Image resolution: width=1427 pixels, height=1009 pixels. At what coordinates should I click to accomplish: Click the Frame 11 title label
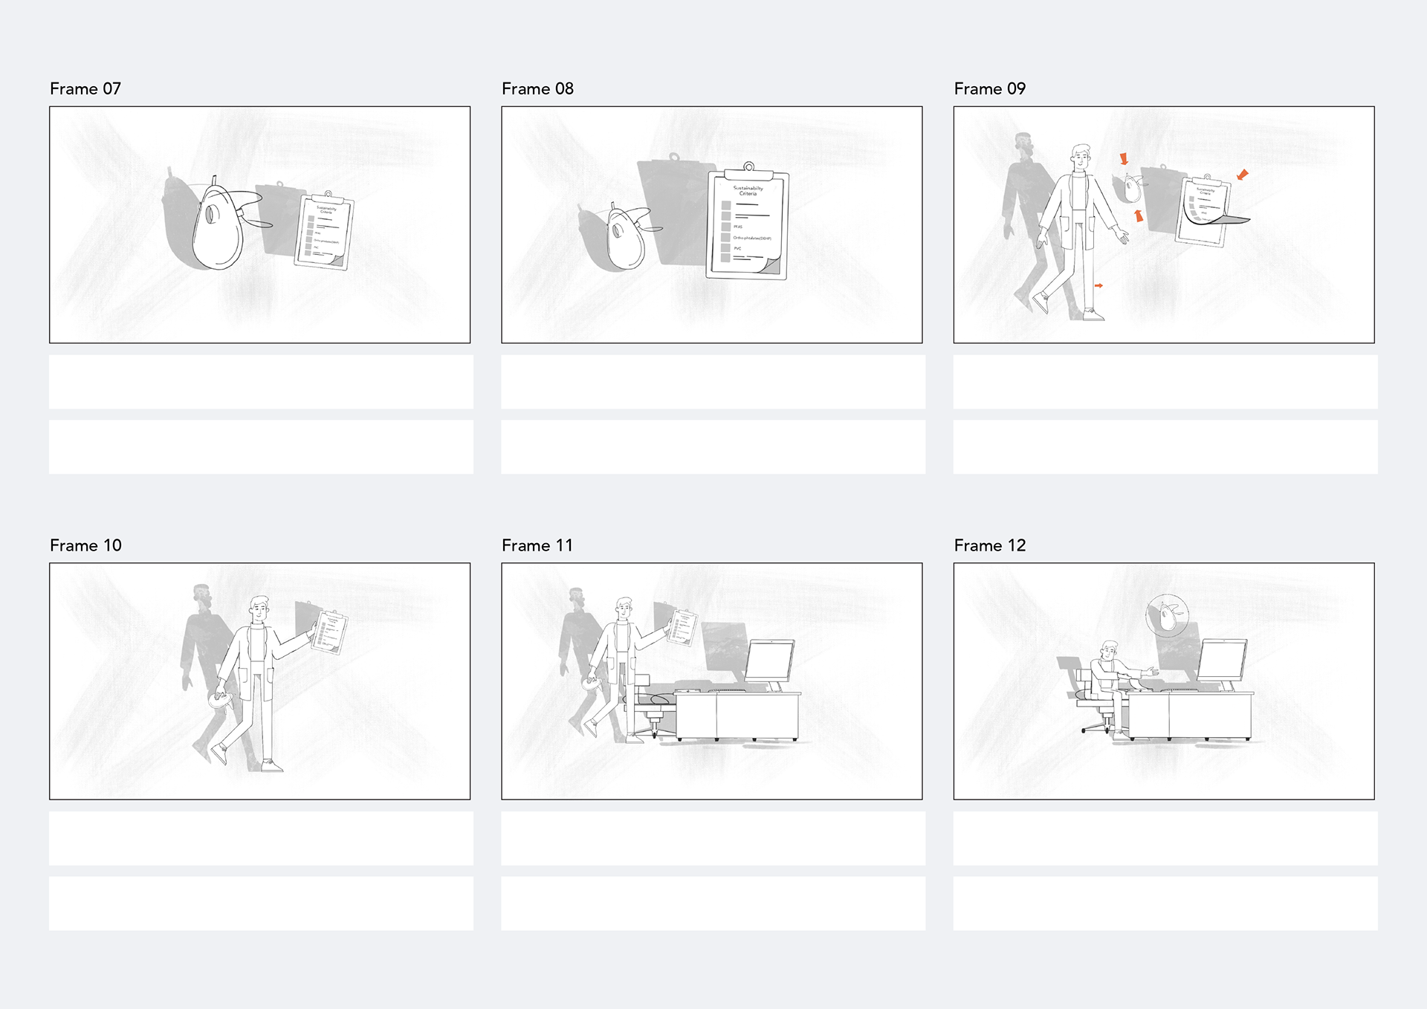tap(537, 545)
